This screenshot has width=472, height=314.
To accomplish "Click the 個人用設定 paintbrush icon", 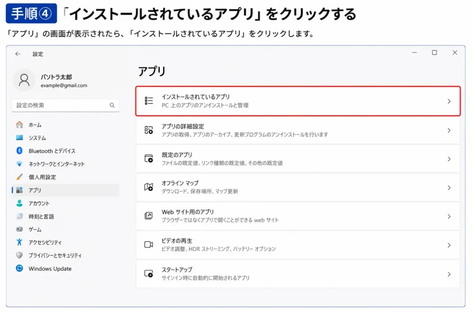I will click(19, 177).
